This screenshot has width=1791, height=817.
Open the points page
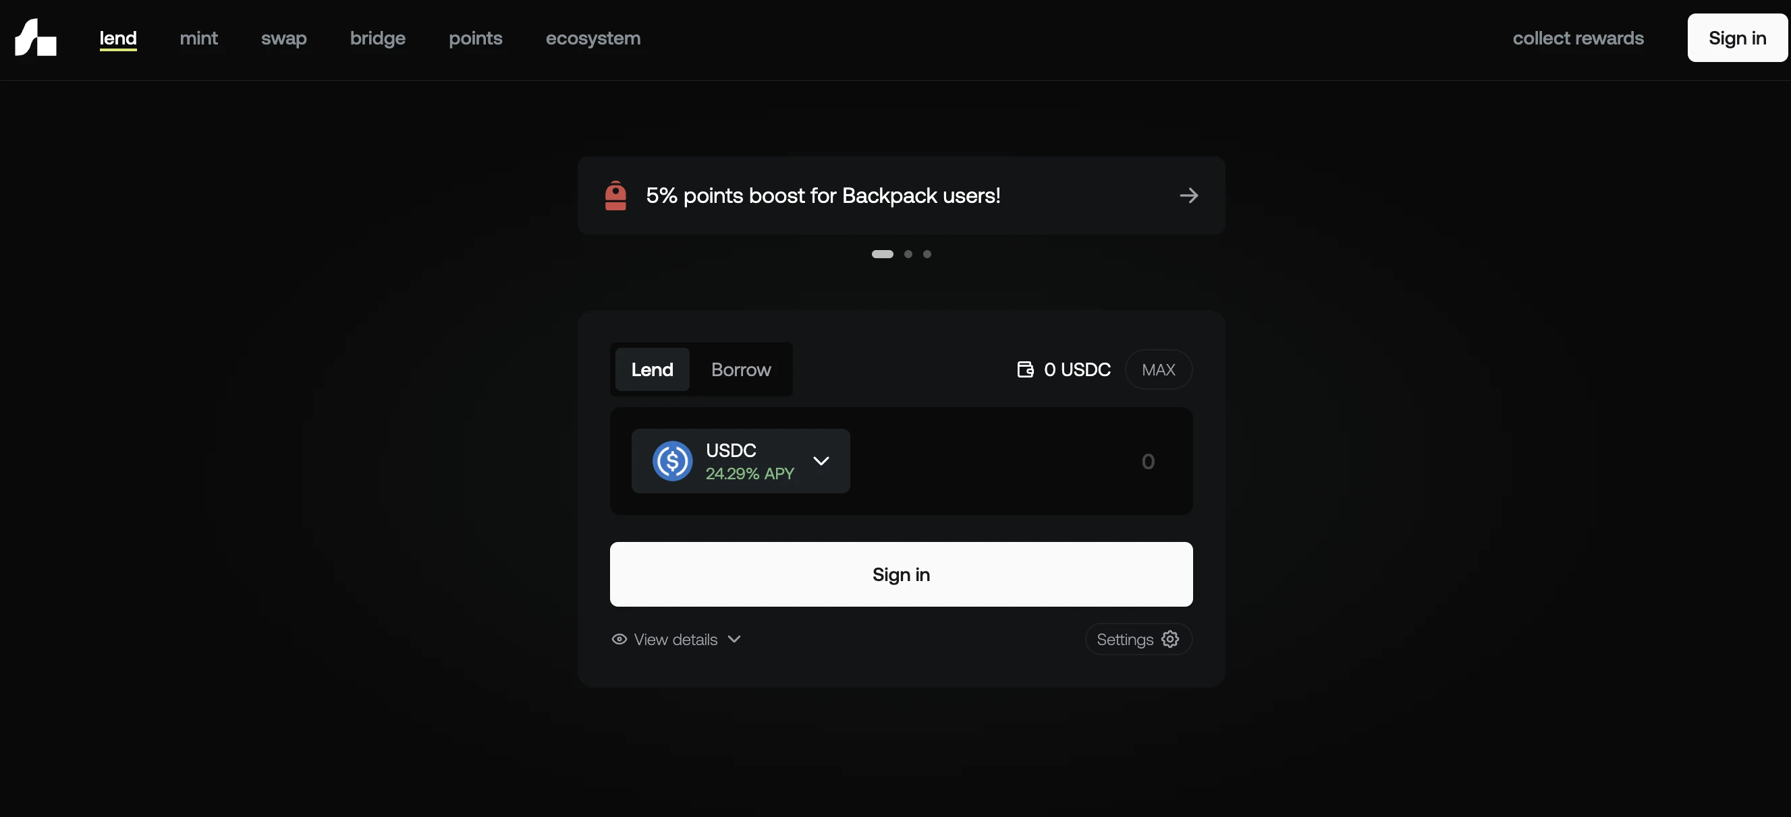475,38
